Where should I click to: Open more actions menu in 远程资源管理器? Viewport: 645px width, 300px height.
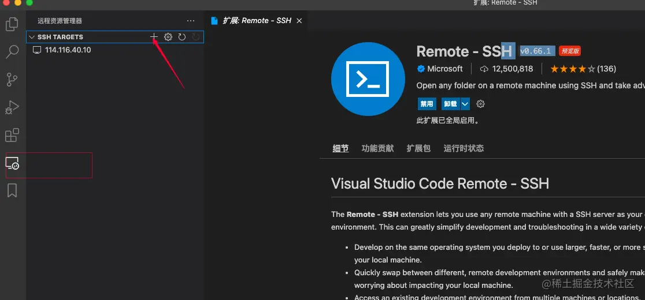click(191, 21)
